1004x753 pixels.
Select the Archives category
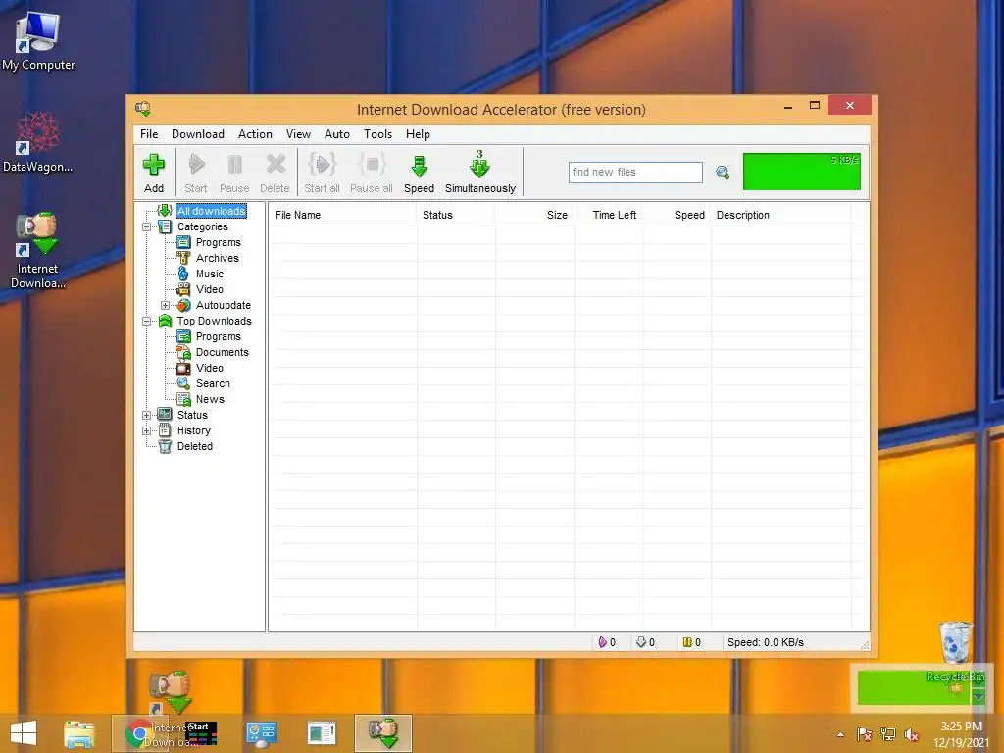point(217,258)
